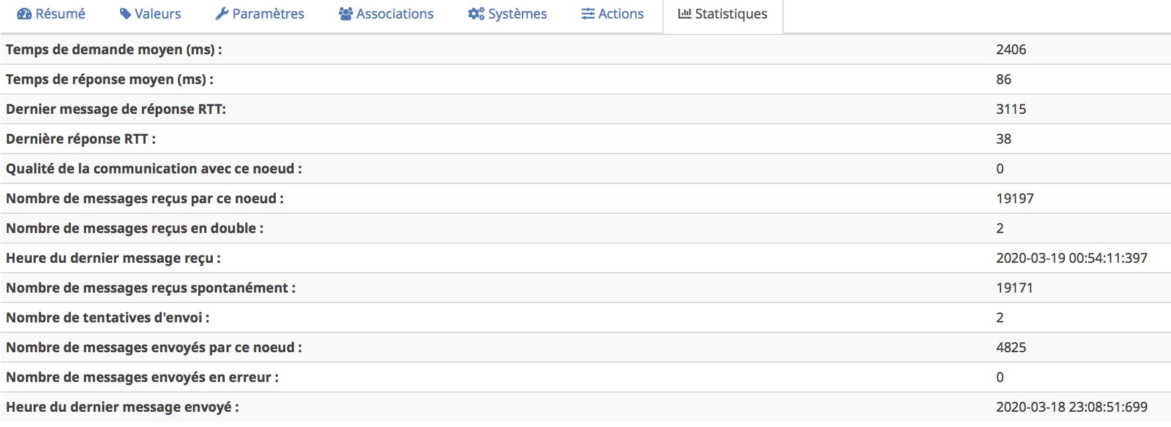
Task: Open the Résumé tab
Action: point(51,14)
